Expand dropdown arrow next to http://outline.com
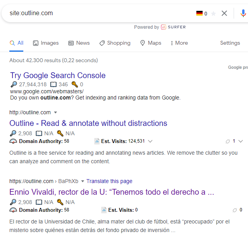 (55, 113)
